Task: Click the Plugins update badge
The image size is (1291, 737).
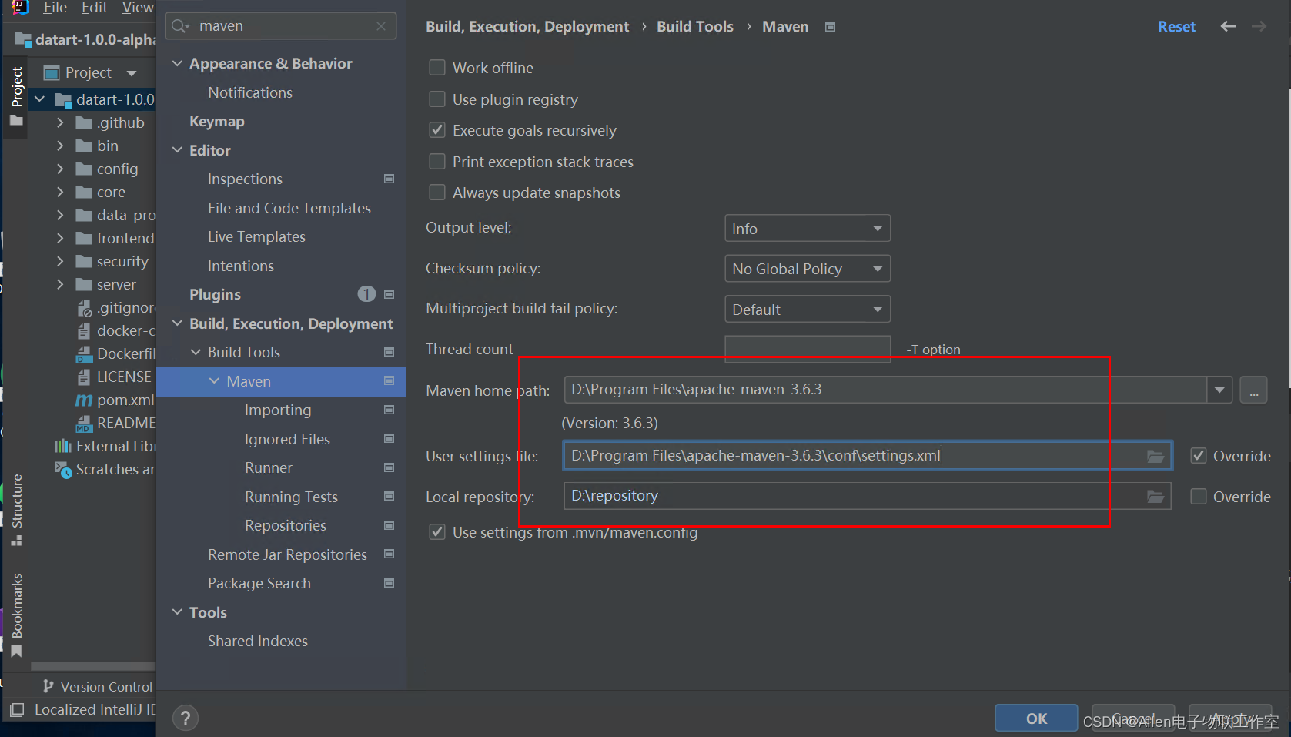Action: tap(366, 294)
